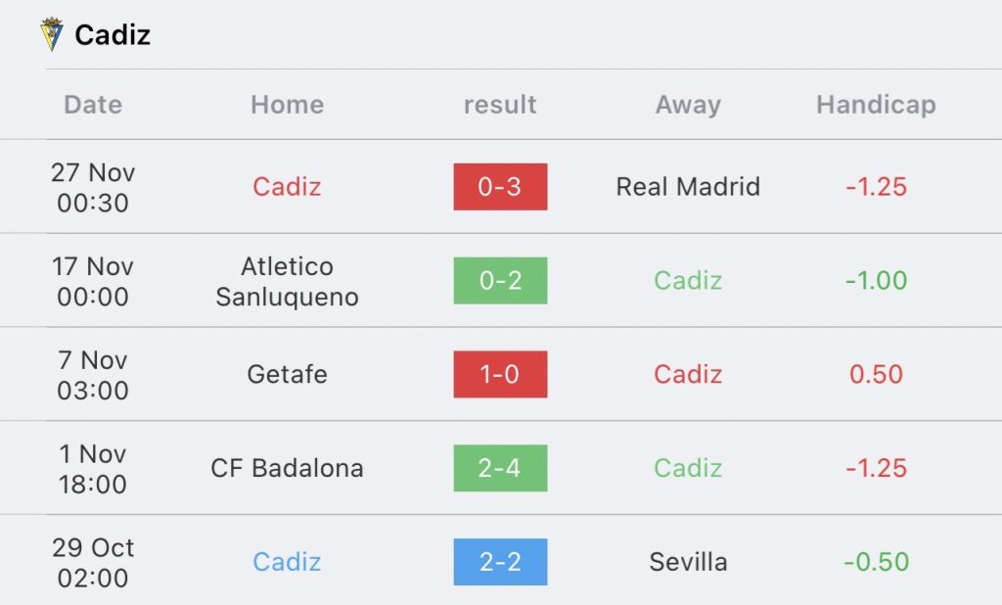This screenshot has height=605, width=1002.
Task: Open the blue 2-2 result badge
Action: pos(500,562)
